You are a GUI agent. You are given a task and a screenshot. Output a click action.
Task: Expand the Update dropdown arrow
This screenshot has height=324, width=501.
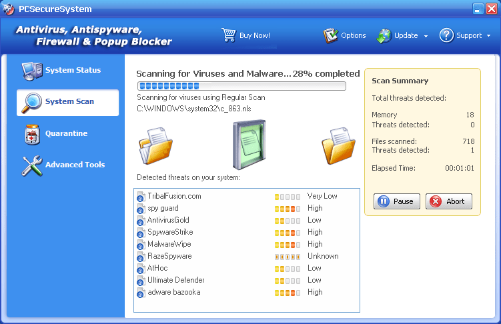pyautogui.click(x=426, y=36)
